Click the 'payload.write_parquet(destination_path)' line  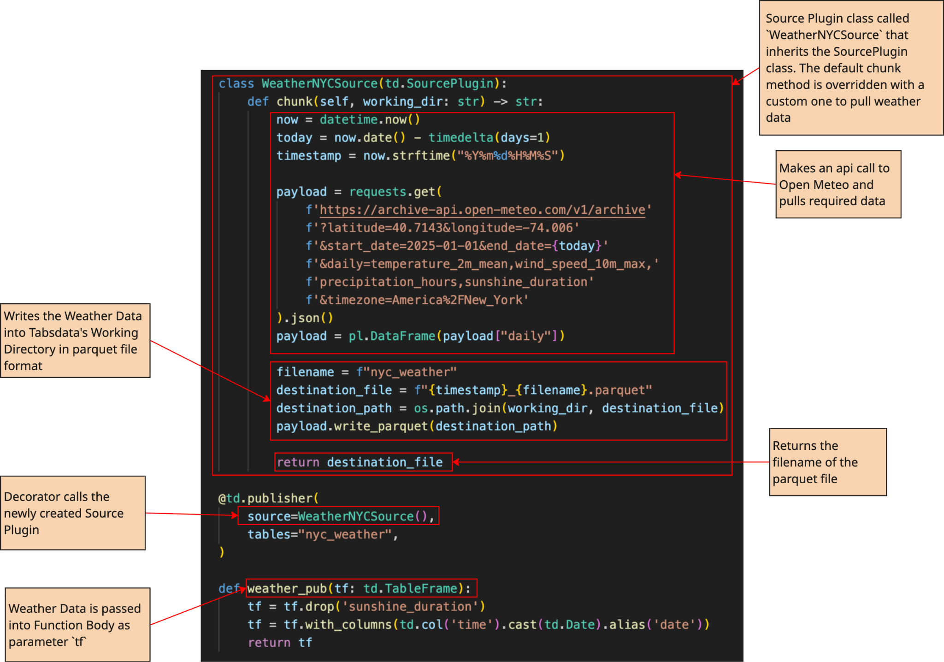tap(416, 426)
